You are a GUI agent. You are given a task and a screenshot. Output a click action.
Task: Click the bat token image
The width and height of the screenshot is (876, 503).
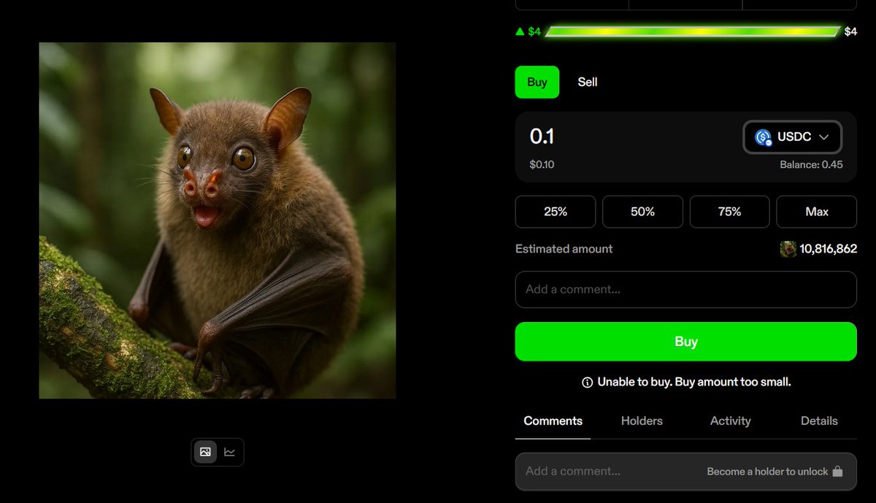click(x=218, y=220)
